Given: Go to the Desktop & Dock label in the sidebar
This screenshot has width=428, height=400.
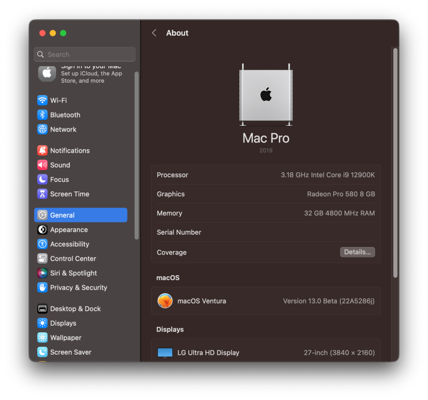Looking at the screenshot, I should [75, 309].
